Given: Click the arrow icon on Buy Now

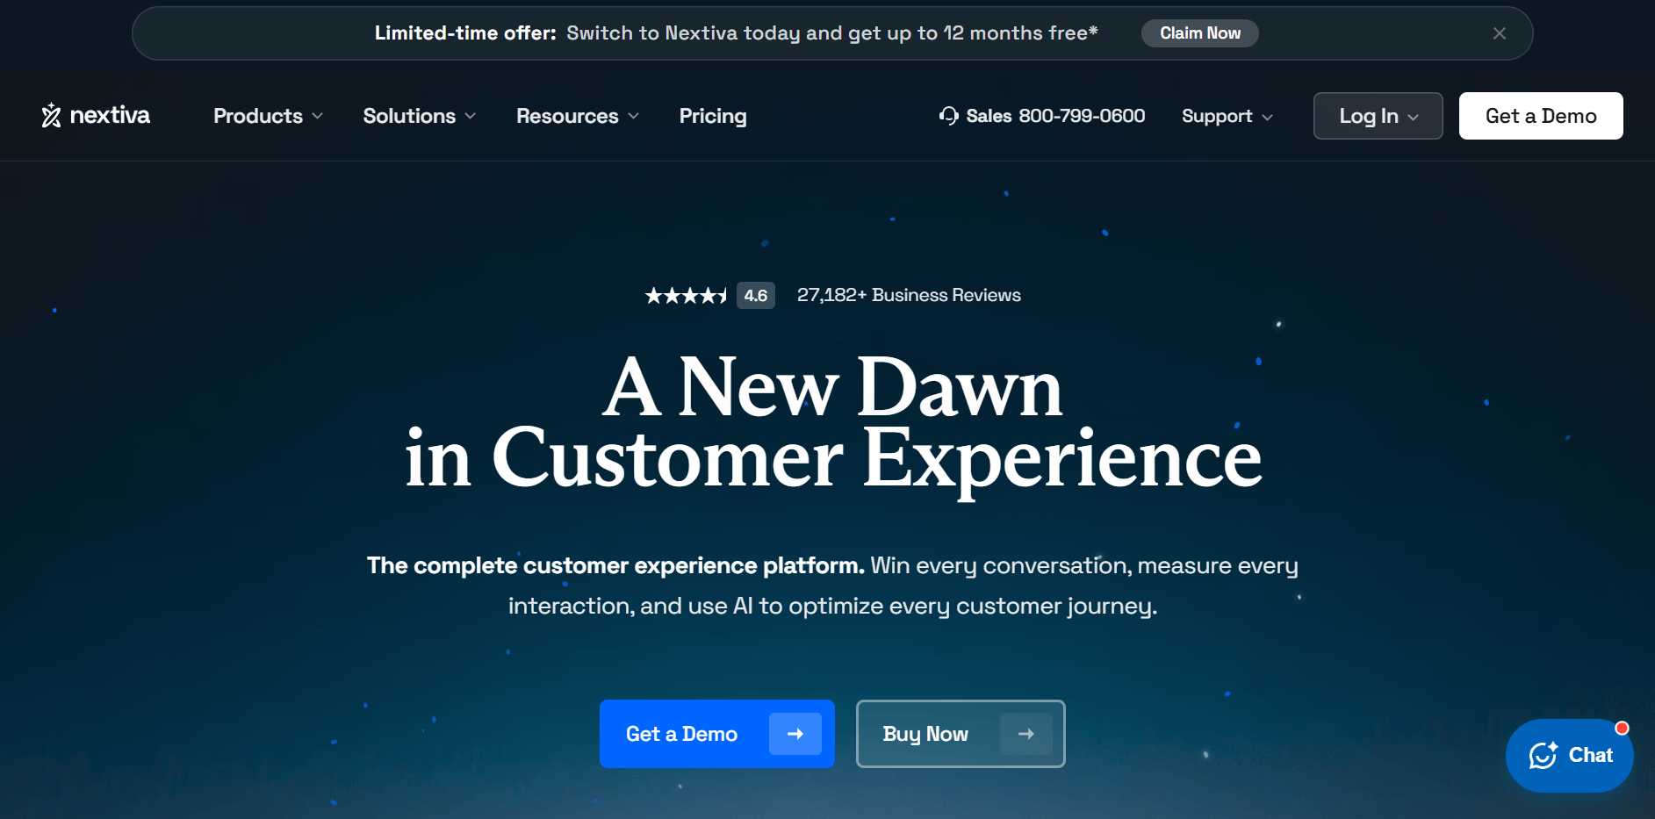Looking at the screenshot, I should coord(1026,734).
